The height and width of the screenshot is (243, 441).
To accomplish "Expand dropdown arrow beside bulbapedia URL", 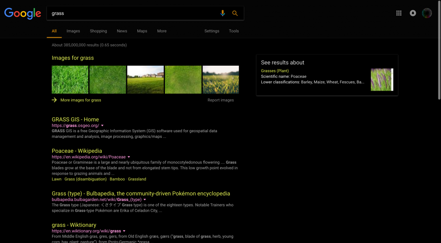I will point(145,200).
